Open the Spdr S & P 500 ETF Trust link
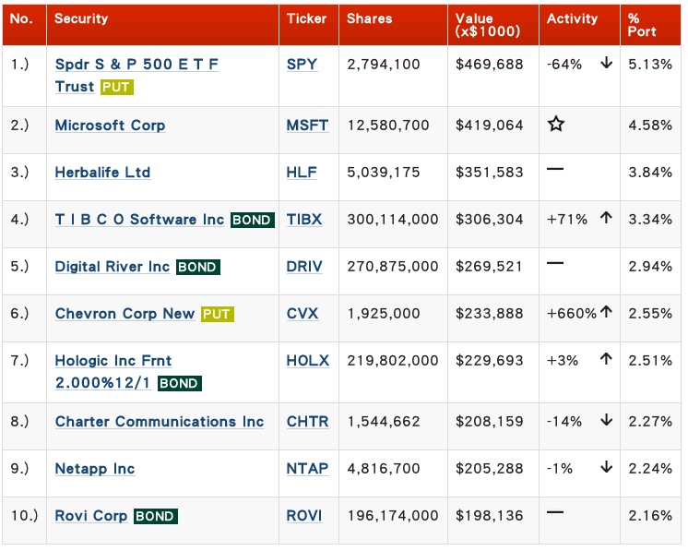 pos(136,75)
